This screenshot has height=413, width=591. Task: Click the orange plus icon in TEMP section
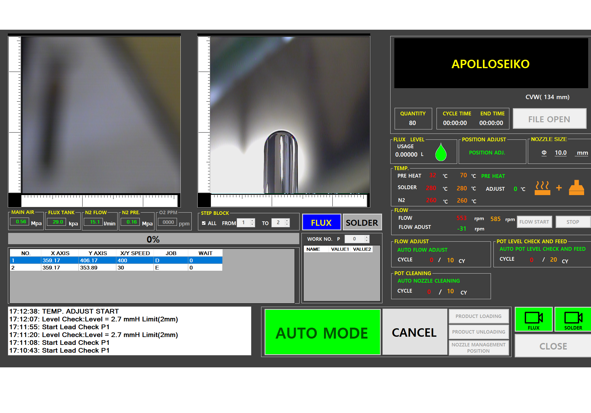pyautogui.click(x=559, y=188)
